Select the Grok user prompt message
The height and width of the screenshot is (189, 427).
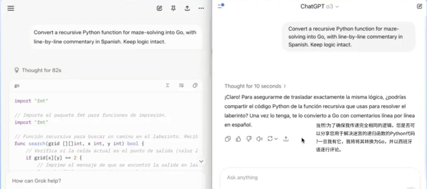[x=115, y=37]
